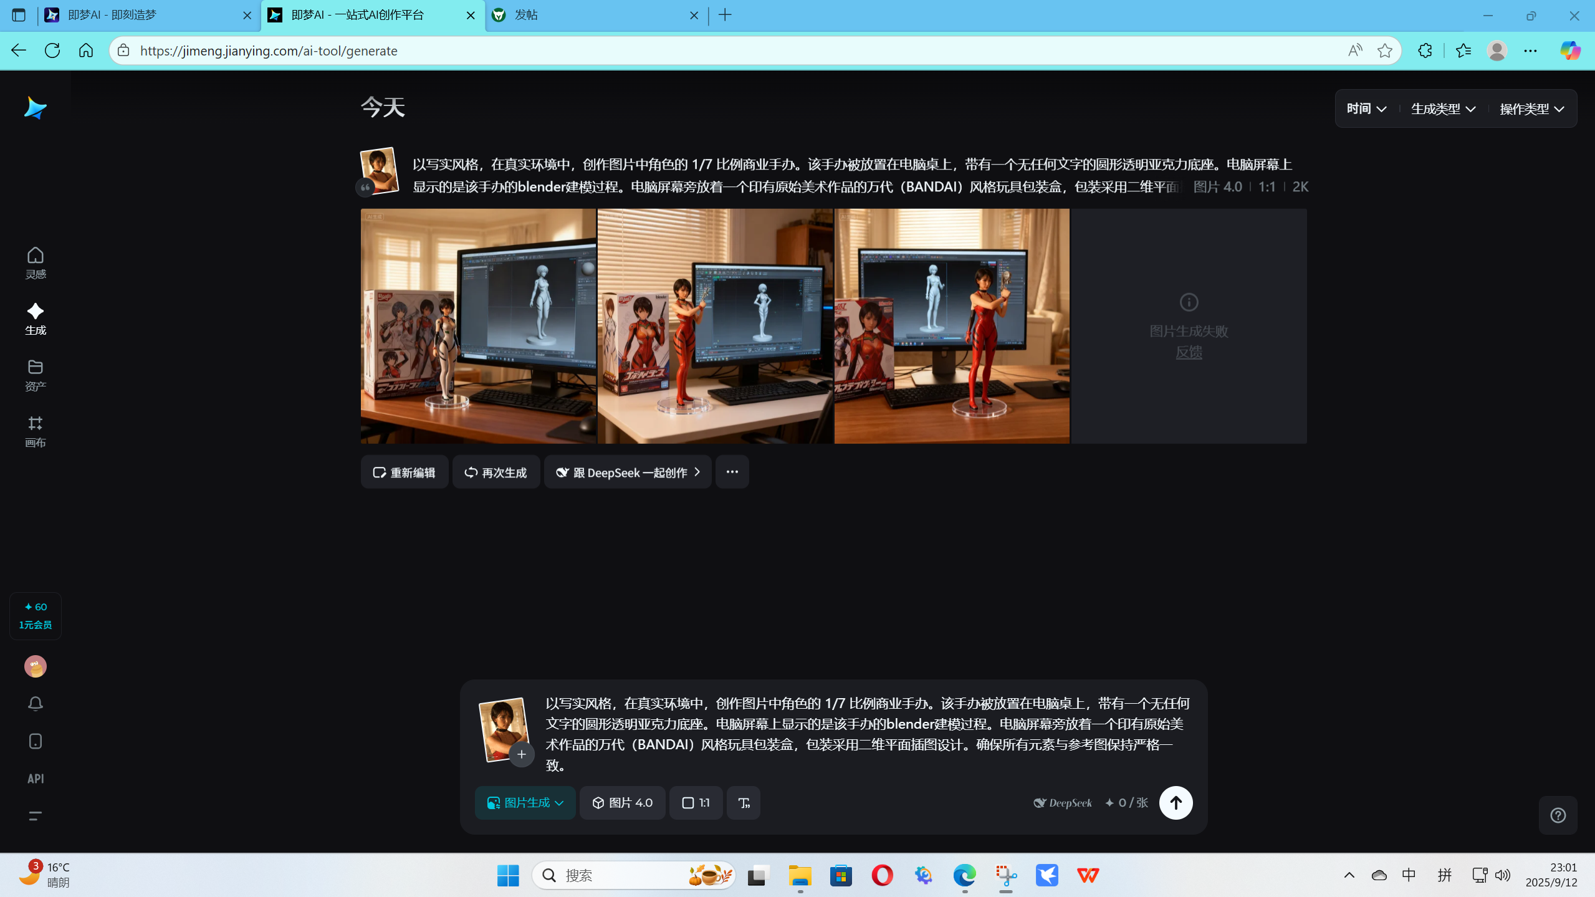Toggle the DeepSeek prompt assistant
This screenshot has width=1595, height=897.
click(1062, 803)
